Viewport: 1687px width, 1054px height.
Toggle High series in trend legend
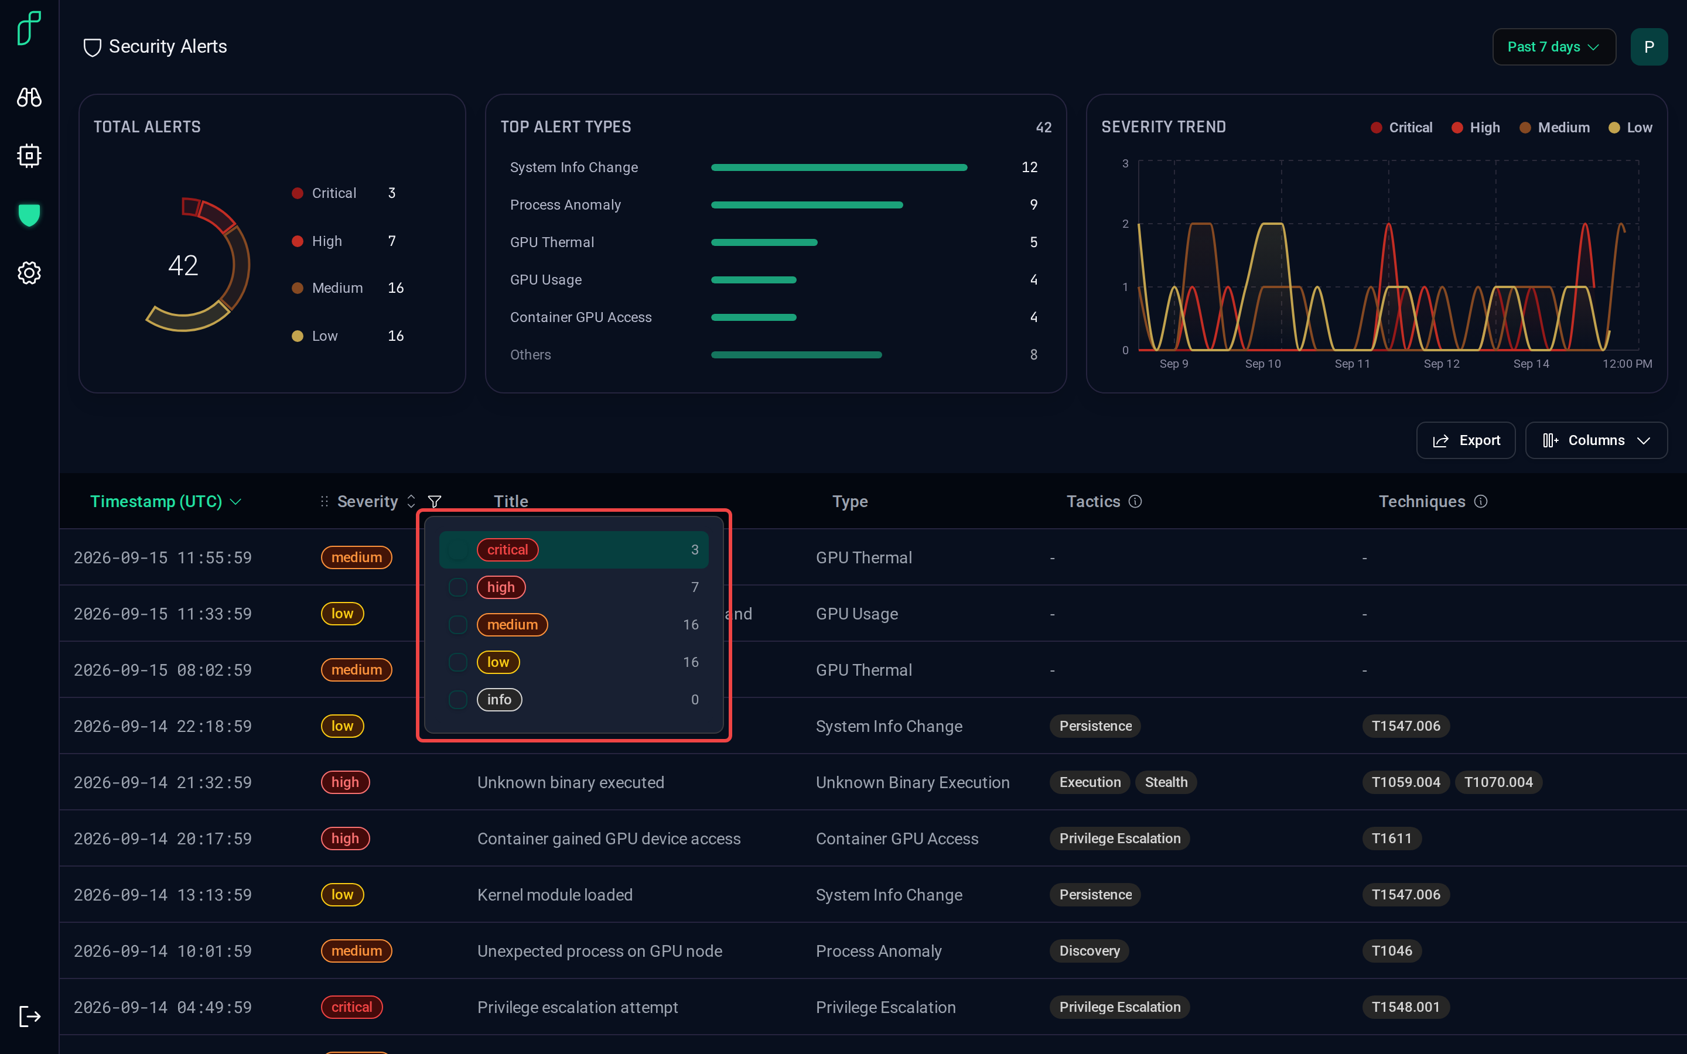pos(1475,128)
